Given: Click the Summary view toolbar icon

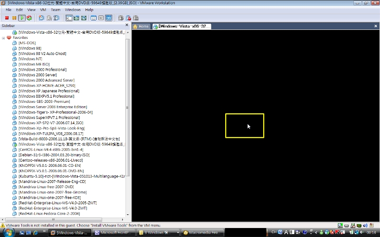Looking at the screenshot, I should pyautogui.click(x=94, y=18).
